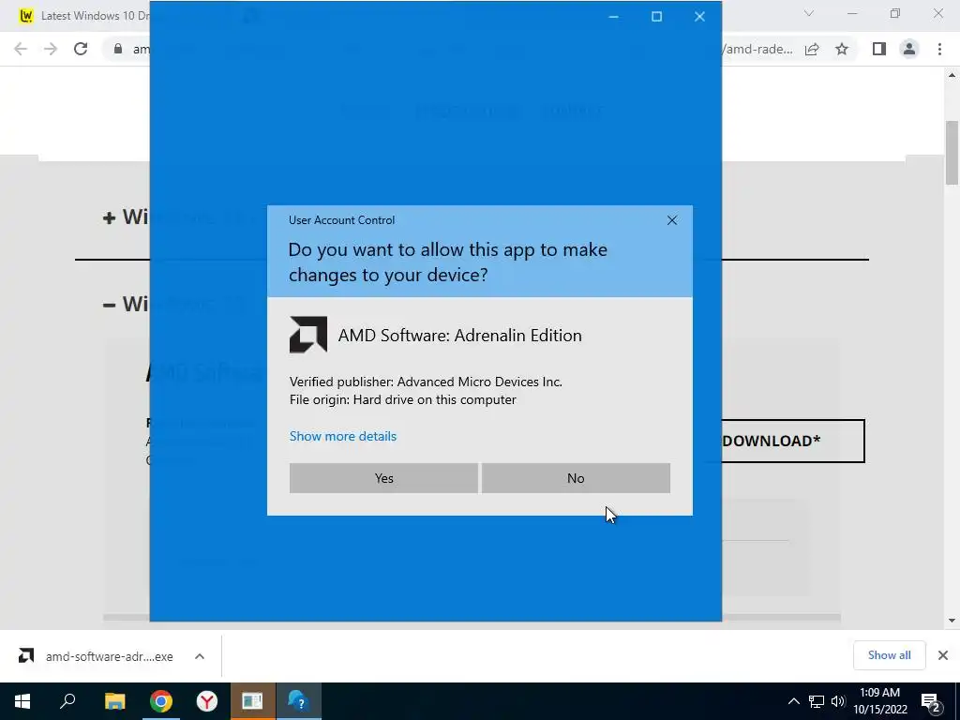The image size is (960, 720).
Task: Open Chrome profile avatar
Action: click(909, 49)
